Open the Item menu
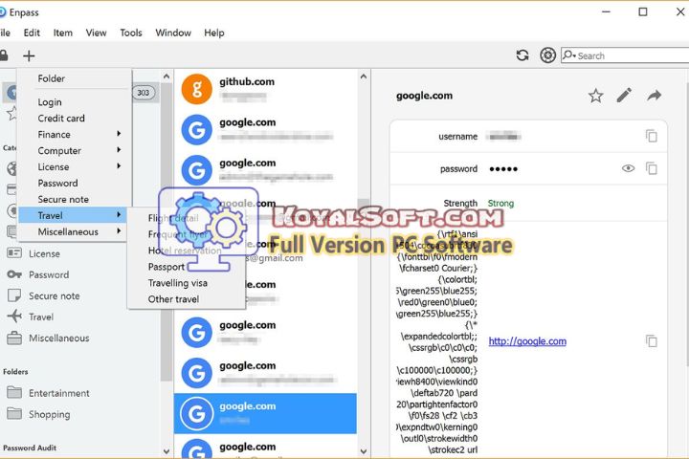The image size is (689, 459). pos(63,33)
